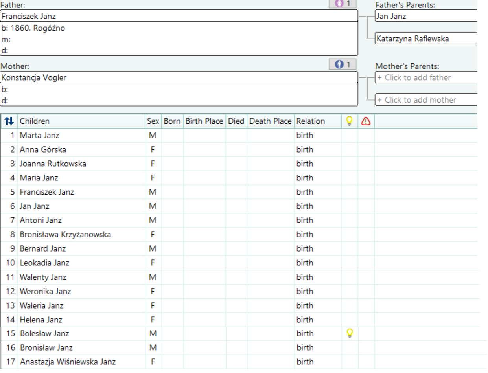This screenshot has width=488, height=373.
Task: Select child Bronisława Krzyżanowska
Action: (x=65, y=235)
